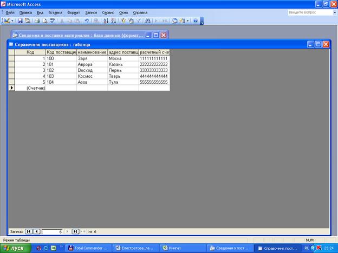The image size is (338, 253).
Task: Sort ascending with the A-Z icon
Action: (x=106, y=21)
